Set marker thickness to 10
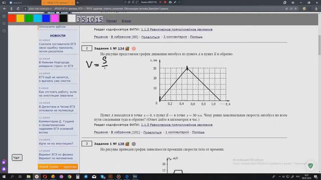The image size is (321, 180). (90, 20)
